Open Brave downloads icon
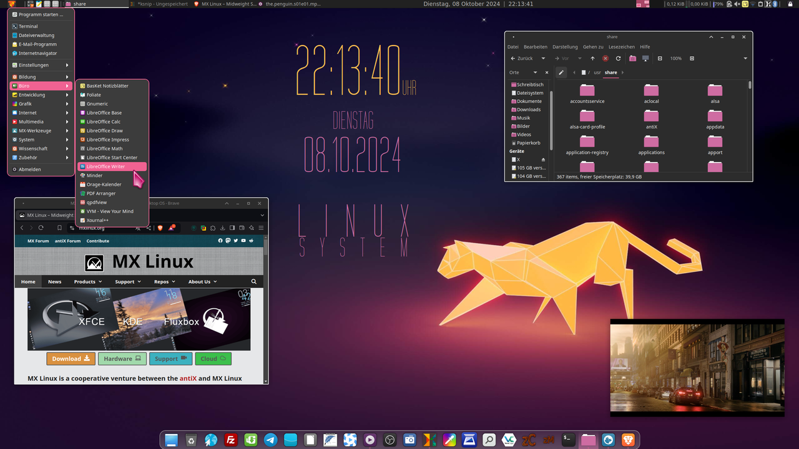 [x=223, y=228]
